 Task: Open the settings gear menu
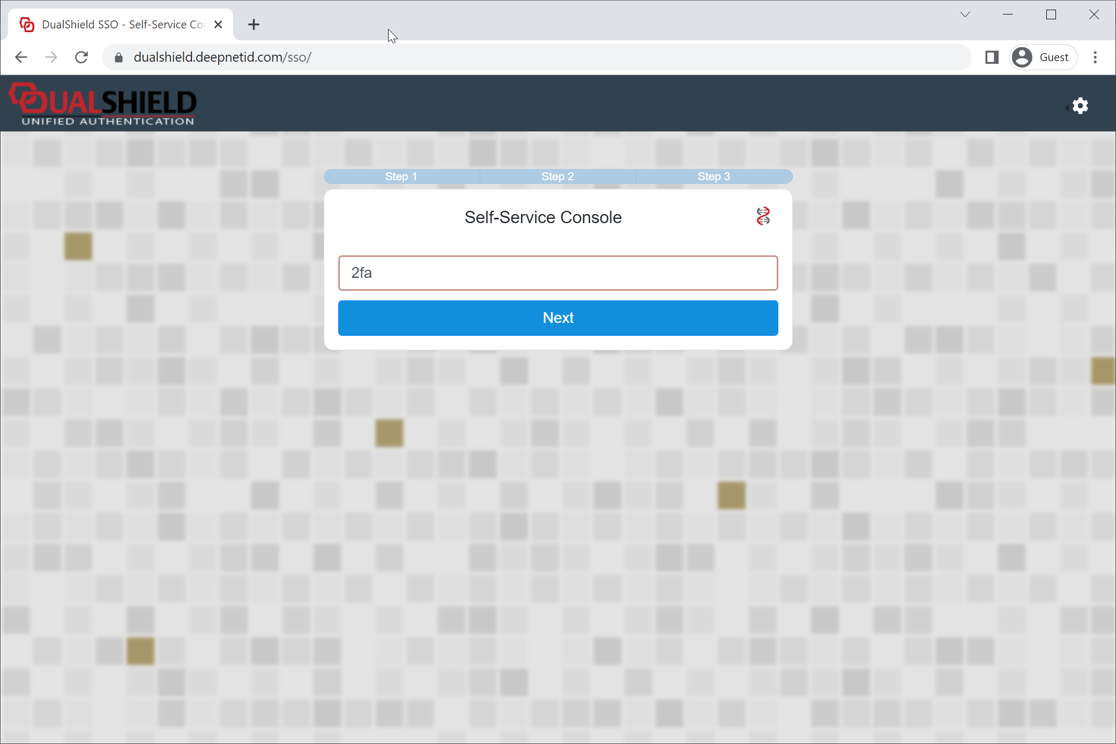click(x=1080, y=106)
